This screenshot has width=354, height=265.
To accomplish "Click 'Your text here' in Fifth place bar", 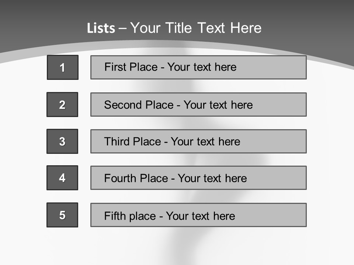I will tap(200, 216).
